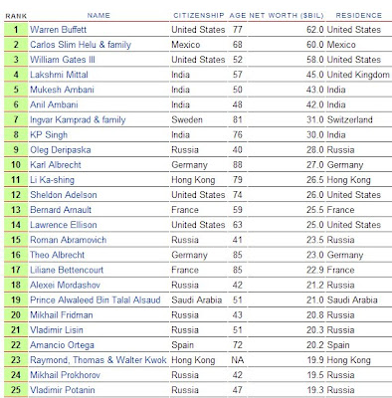This screenshot has height=398, width=392.
Task: Open Oleg Deripaska's profile link
Action: 61,150
